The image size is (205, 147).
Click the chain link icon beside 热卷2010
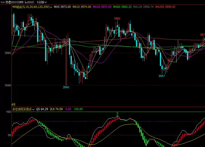point(3,2)
